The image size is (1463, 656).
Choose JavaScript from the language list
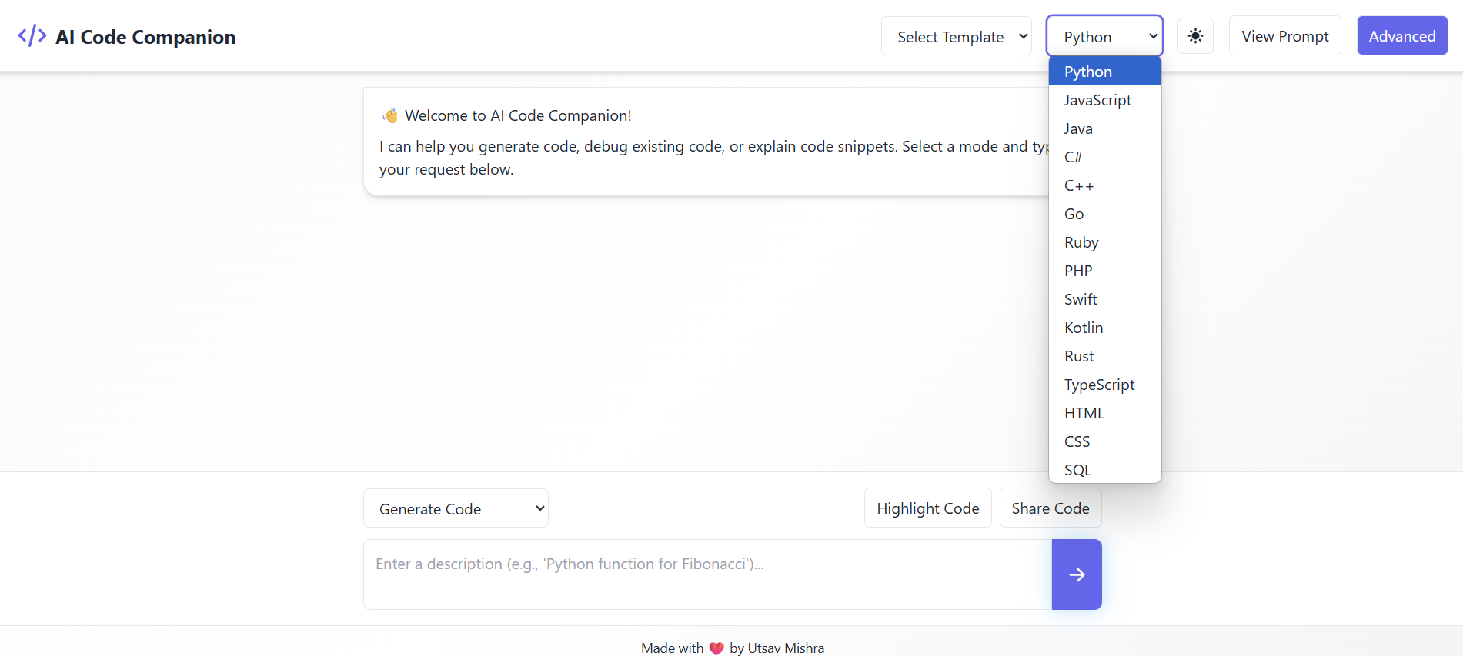[x=1104, y=100]
